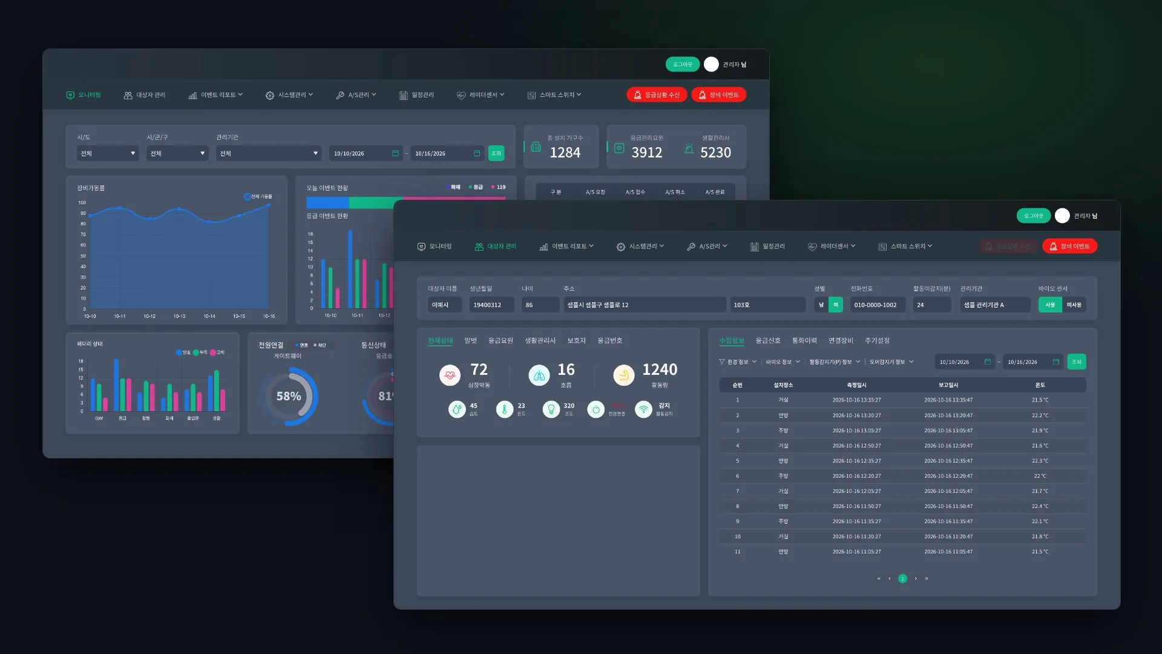
Task: Open calendar for 10/16/2026 in front window
Action: click(1056, 362)
